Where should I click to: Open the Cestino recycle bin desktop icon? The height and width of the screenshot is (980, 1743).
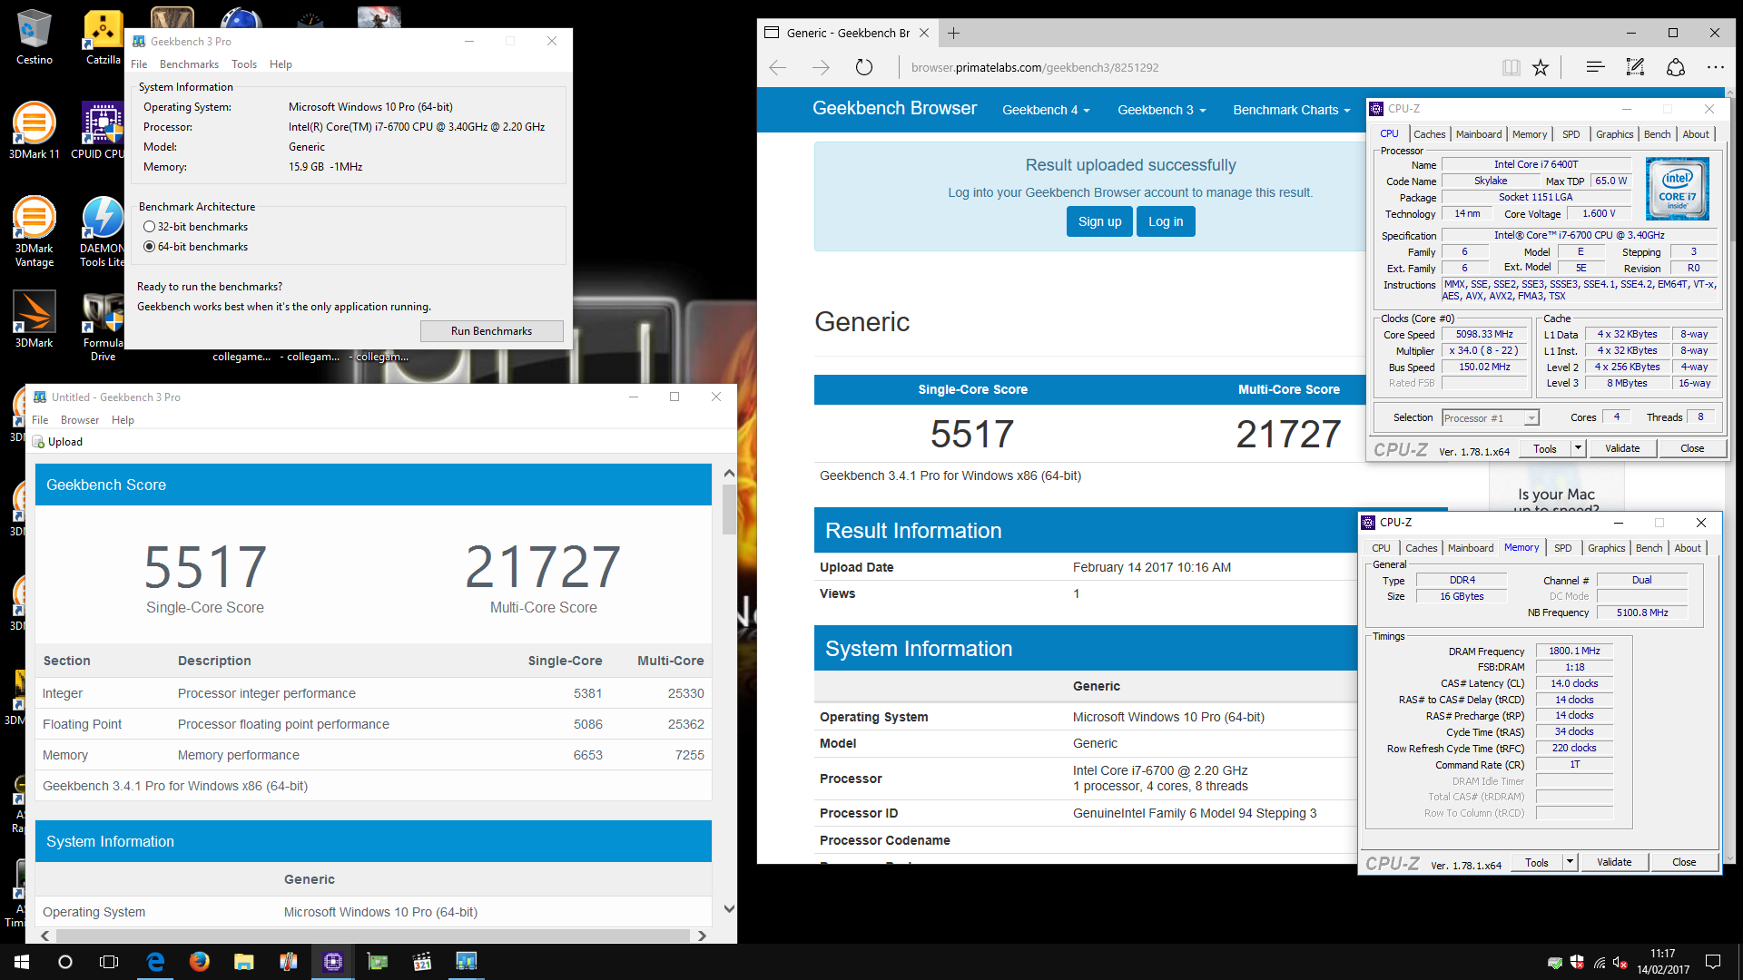[34, 36]
